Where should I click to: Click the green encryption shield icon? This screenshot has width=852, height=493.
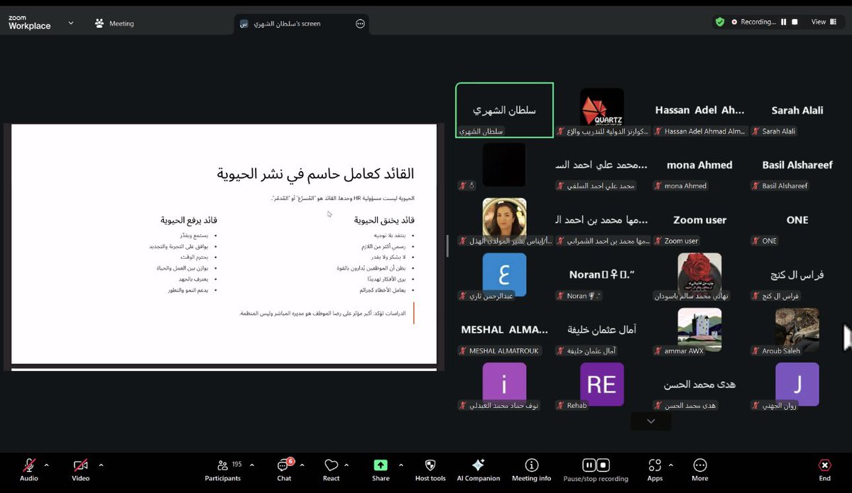pyautogui.click(x=720, y=22)
